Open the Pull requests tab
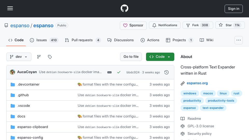 (x=83, y=40)
